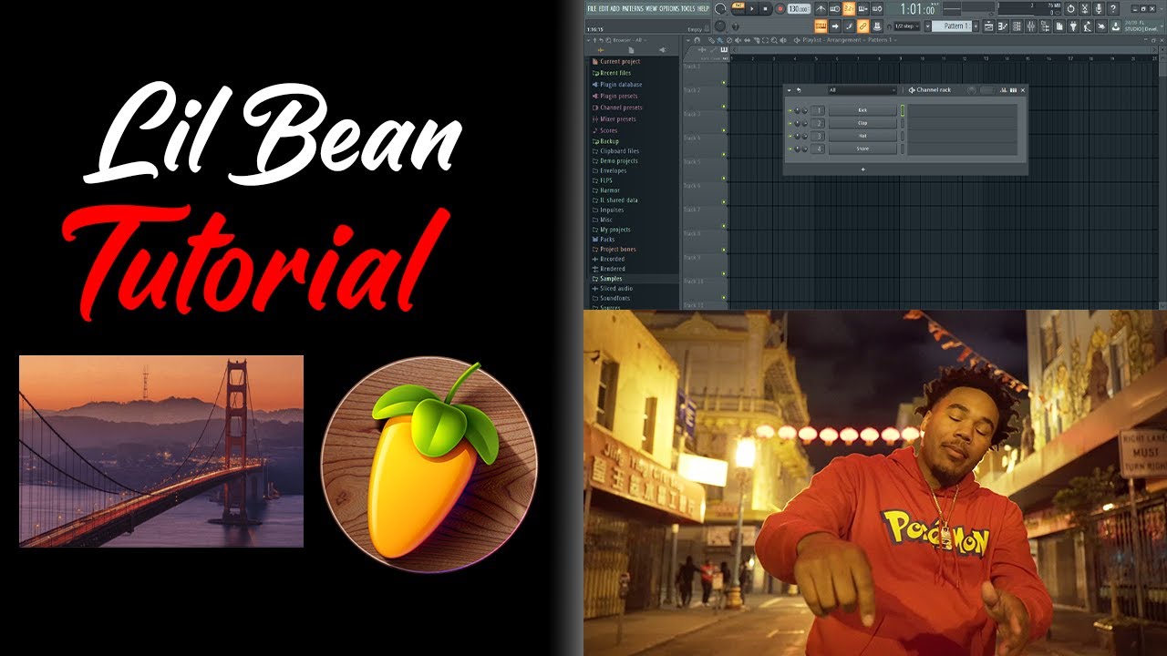Click the Golden Gate Bridge photo
Image resolution: width=1167 pixels, height=656 pixels.
pyautogui.click(x=161, y=451)
